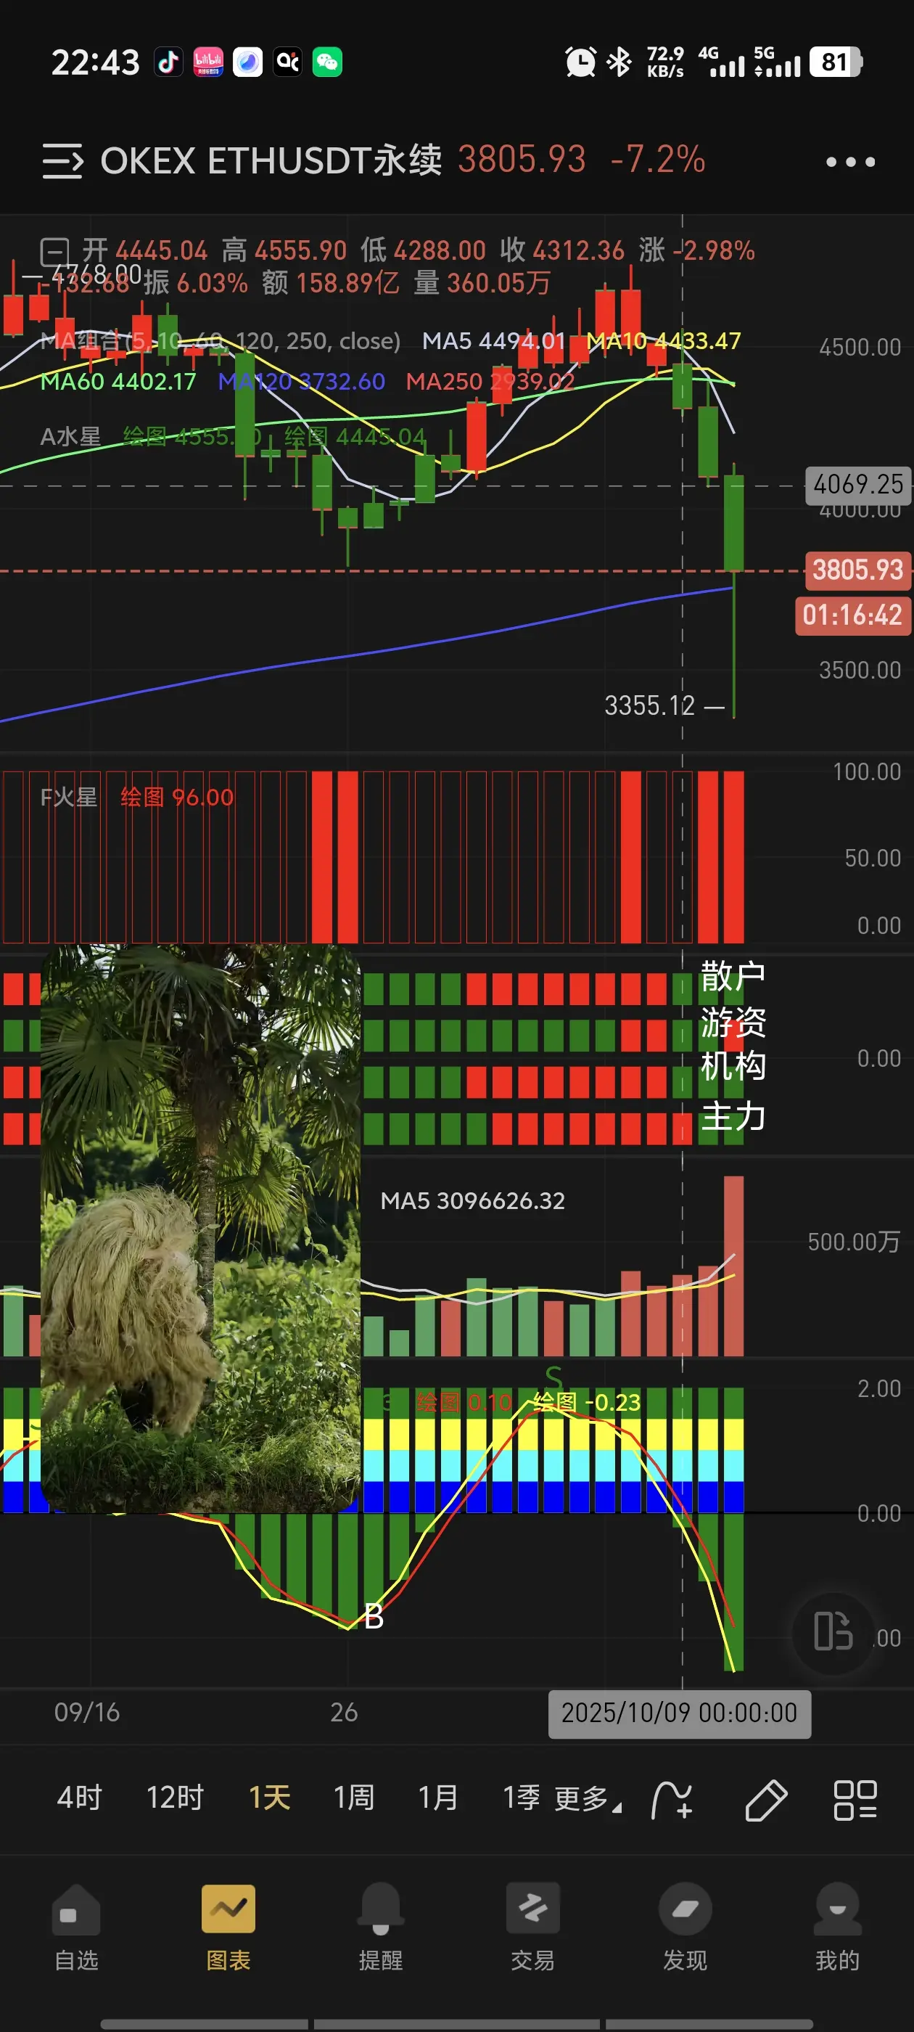Screen dimensions: 914x2032
Task: Tap the S sell signal marker
Action: point(554,1379)
